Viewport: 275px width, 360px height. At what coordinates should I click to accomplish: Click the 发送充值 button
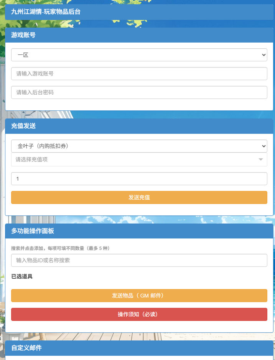[139, 197]
